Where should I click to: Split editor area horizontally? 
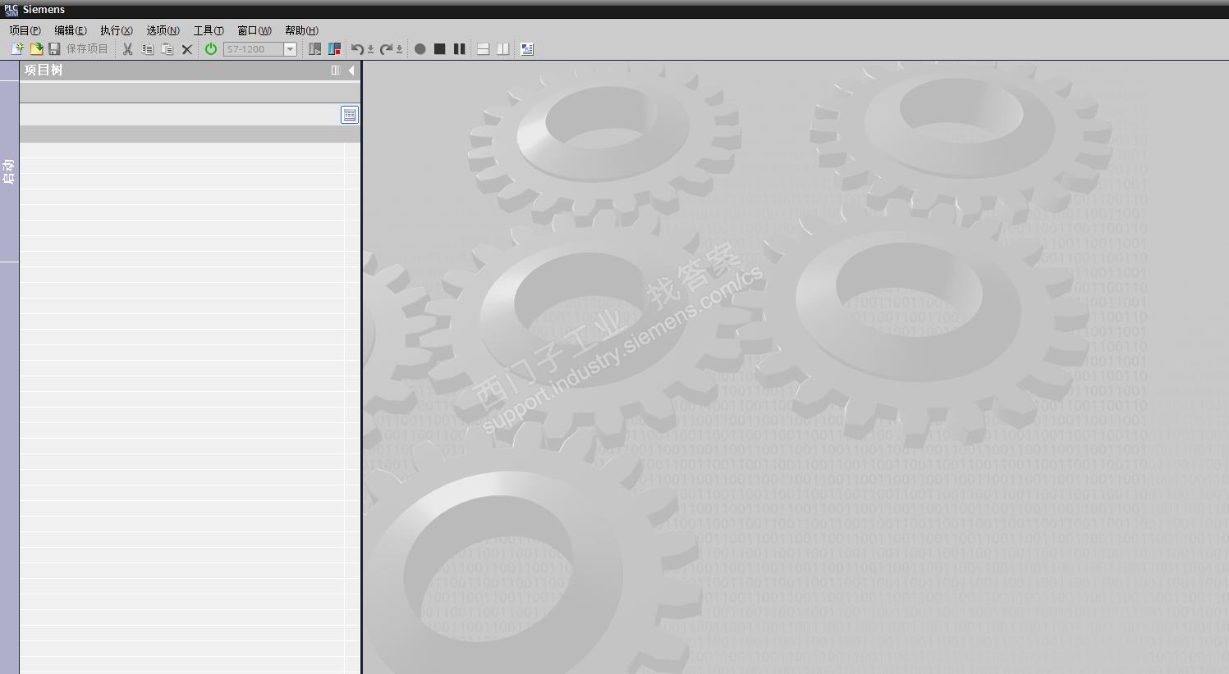point(484,49)
